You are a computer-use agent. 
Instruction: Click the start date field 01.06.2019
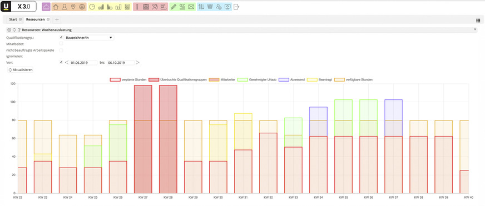[x=83, y=62]
